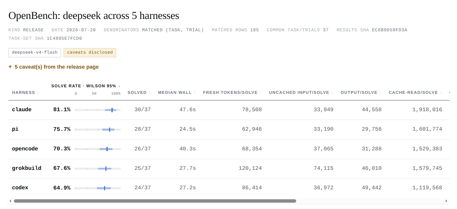Click the horizontal scrollbar right arrow
This screenshot has height=209, width=457.
[x=446, y=201]
